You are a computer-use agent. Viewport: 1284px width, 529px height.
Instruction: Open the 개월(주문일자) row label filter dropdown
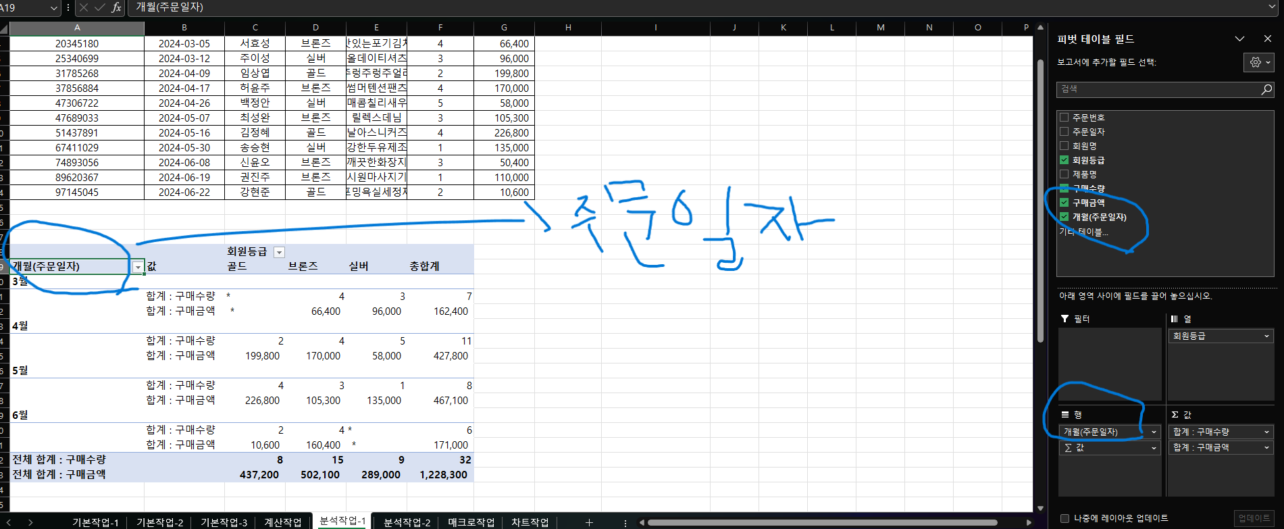tap(138, 267)
